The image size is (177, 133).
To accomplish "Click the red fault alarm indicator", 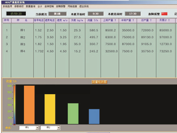I will 164,14.
